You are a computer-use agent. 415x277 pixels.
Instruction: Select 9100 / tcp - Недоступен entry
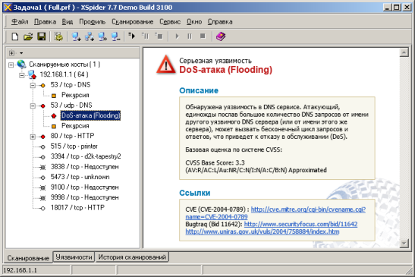point(84,187)
